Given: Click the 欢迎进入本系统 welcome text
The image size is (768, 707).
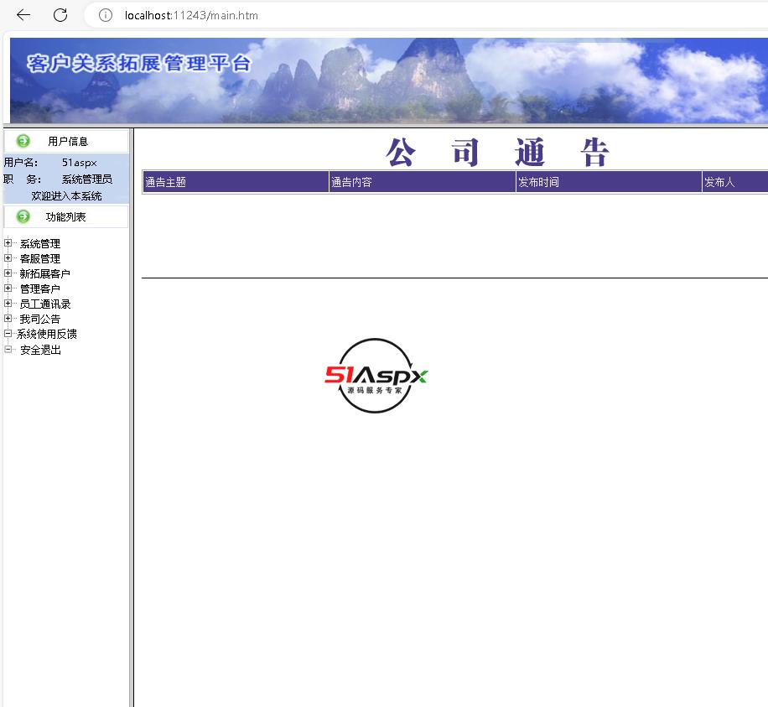Looking at the screenshot, I should [66, 196].
